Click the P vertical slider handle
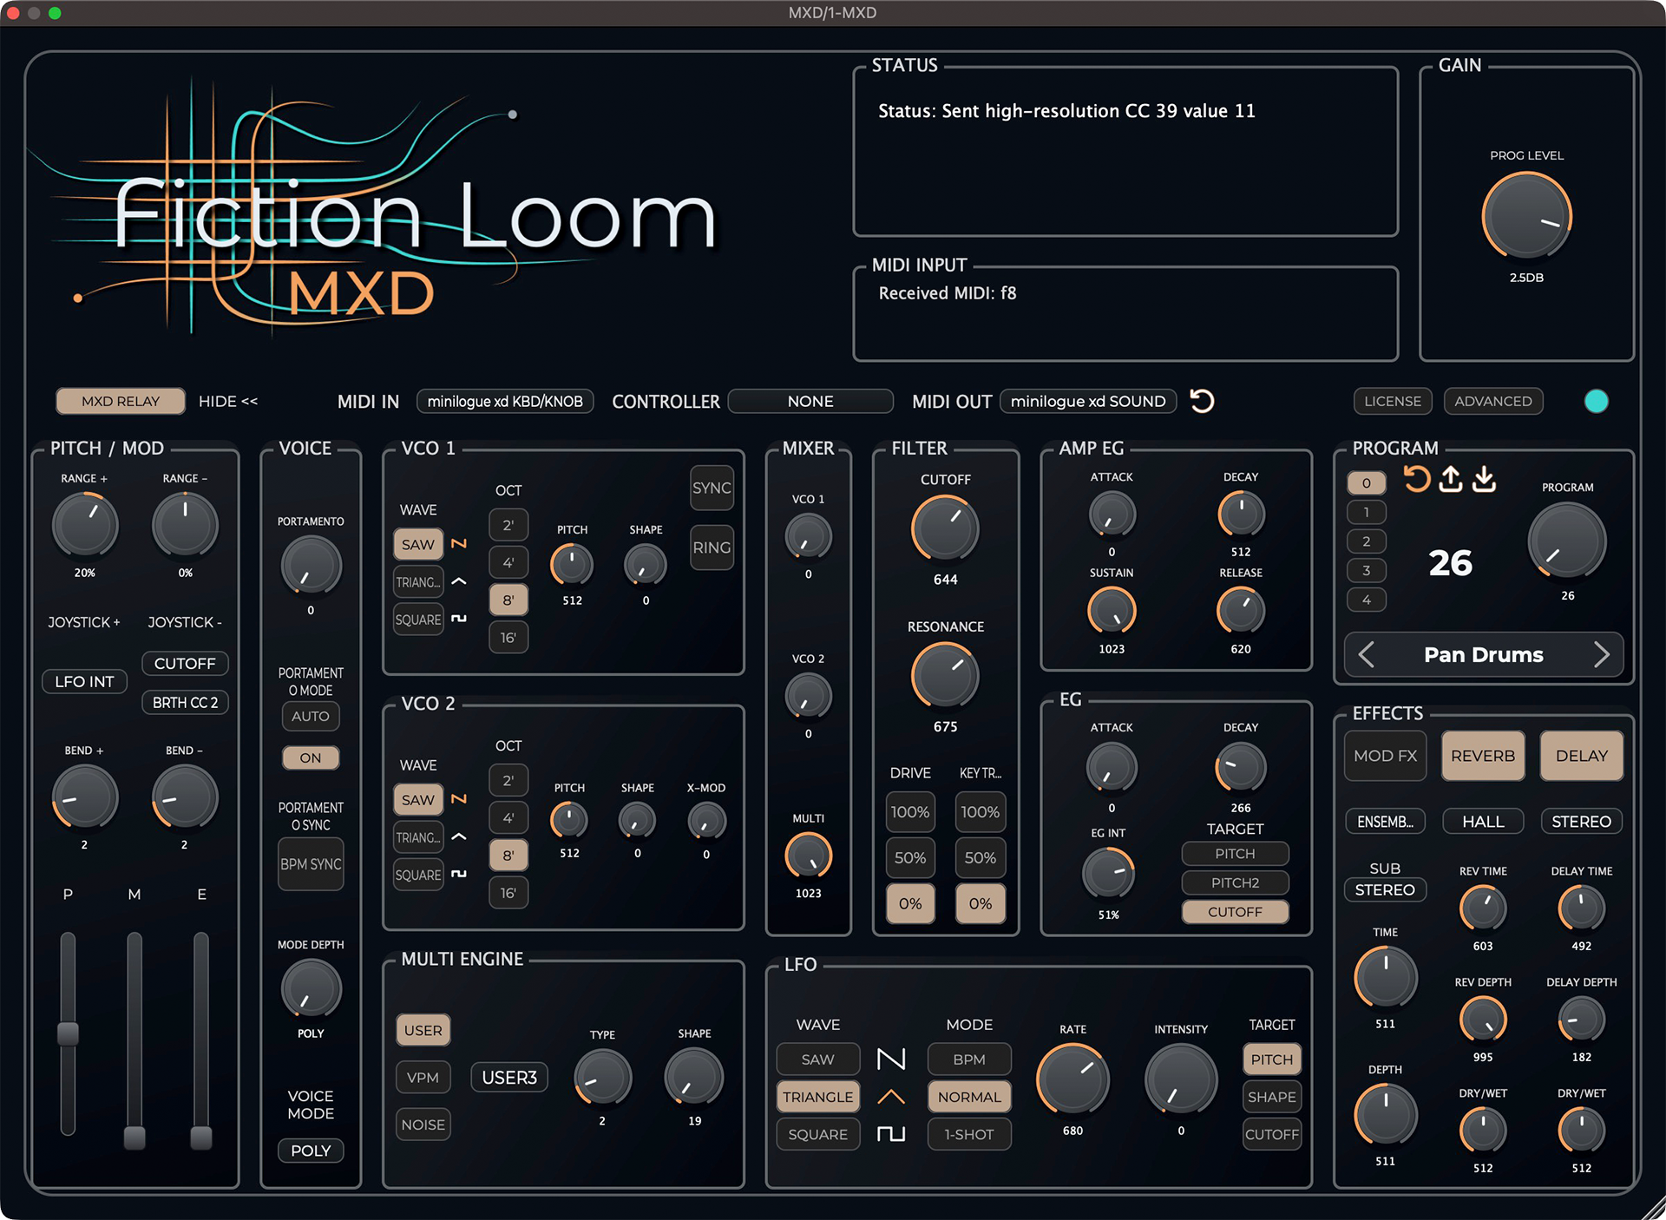This screenshot has height=1220, width=1666. 68,1033
